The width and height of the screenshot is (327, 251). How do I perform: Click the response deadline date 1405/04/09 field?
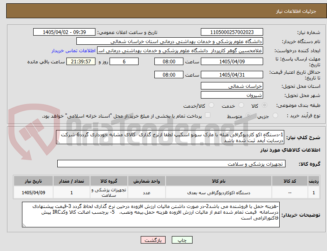[x=232, y=62]
